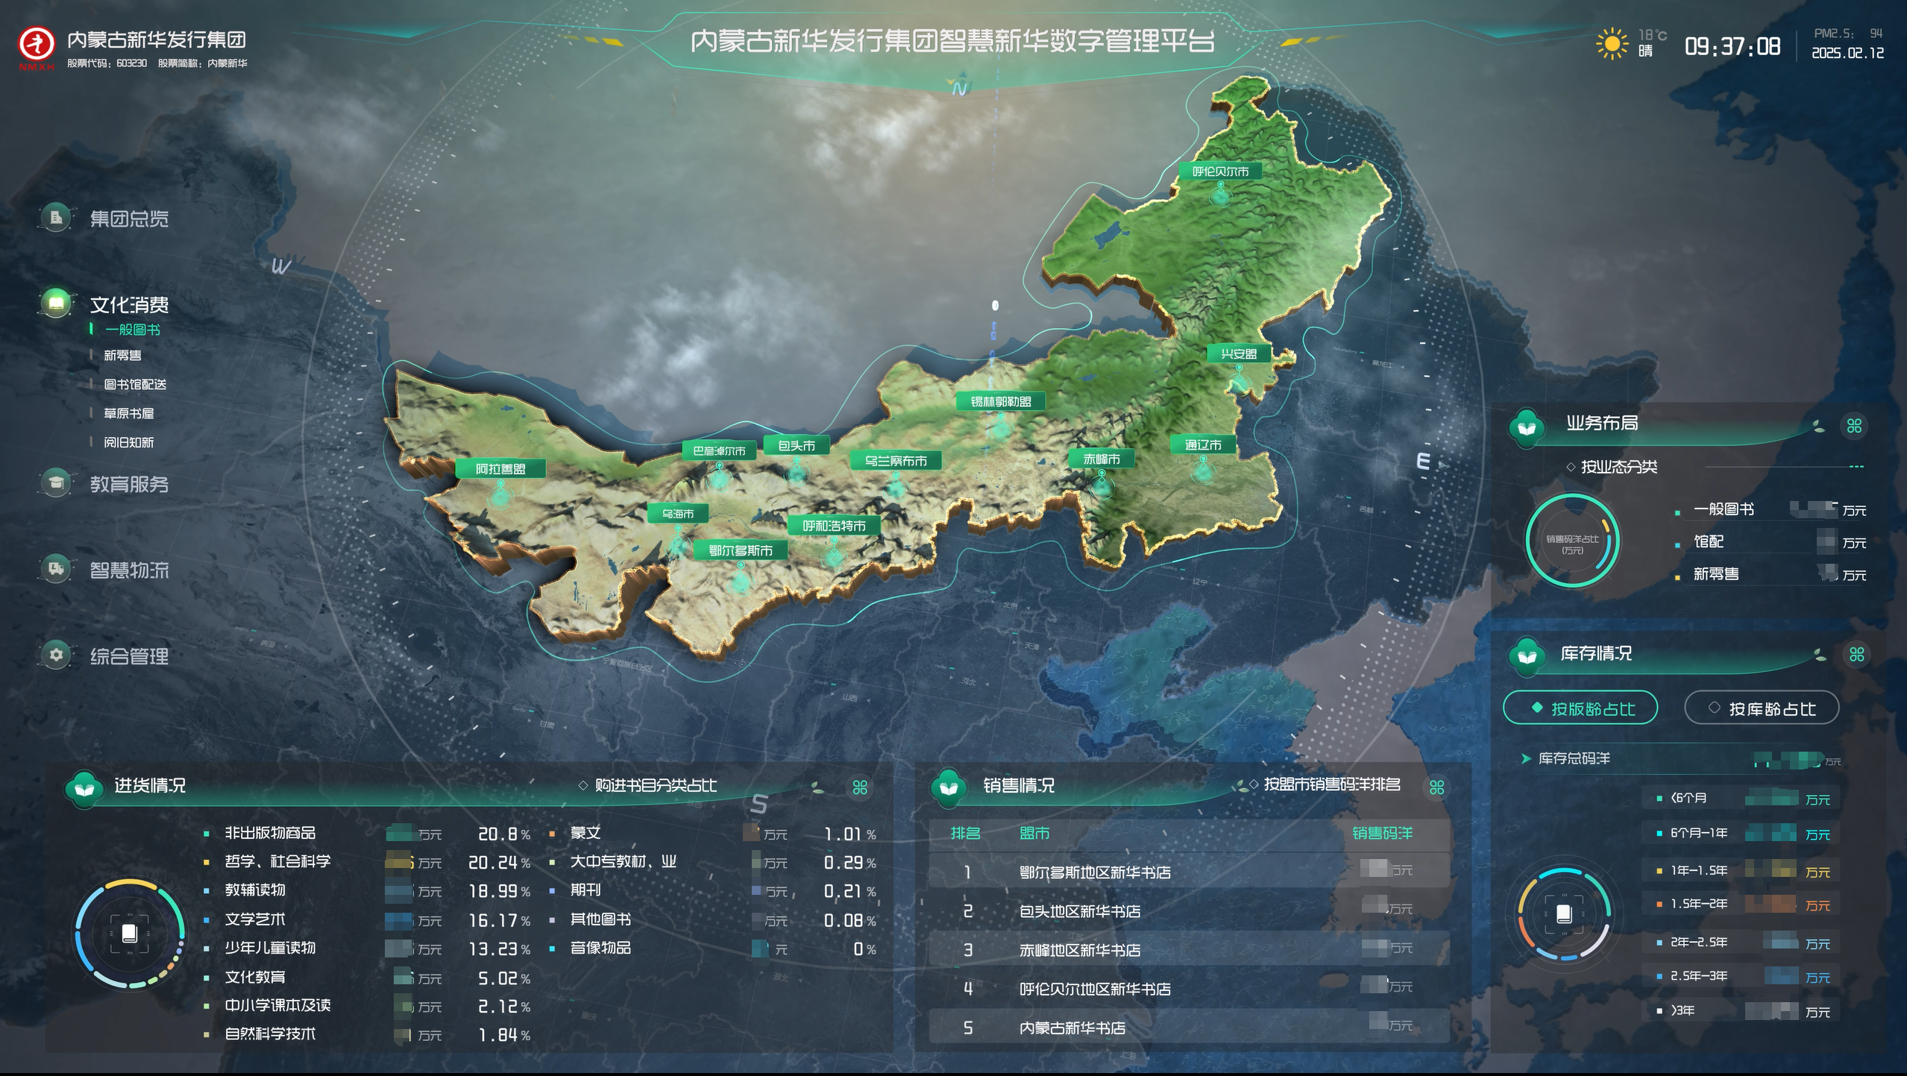Viewport: 1907px width, 1076px height.
Task: Select 阅旧知新 submenu item
Action: tap(128, 442)
